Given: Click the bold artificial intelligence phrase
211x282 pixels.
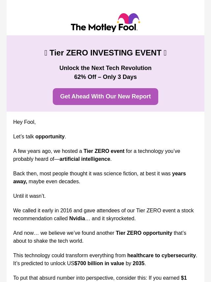Looking at the screenshot, I should click(85, 159).
